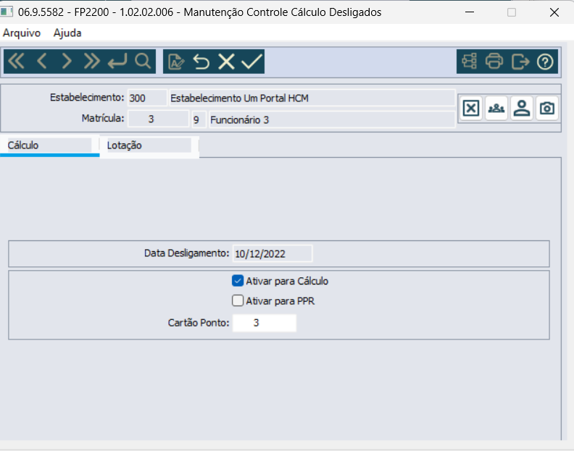
Task: Jump to the last record
Action: coord(91,61)
